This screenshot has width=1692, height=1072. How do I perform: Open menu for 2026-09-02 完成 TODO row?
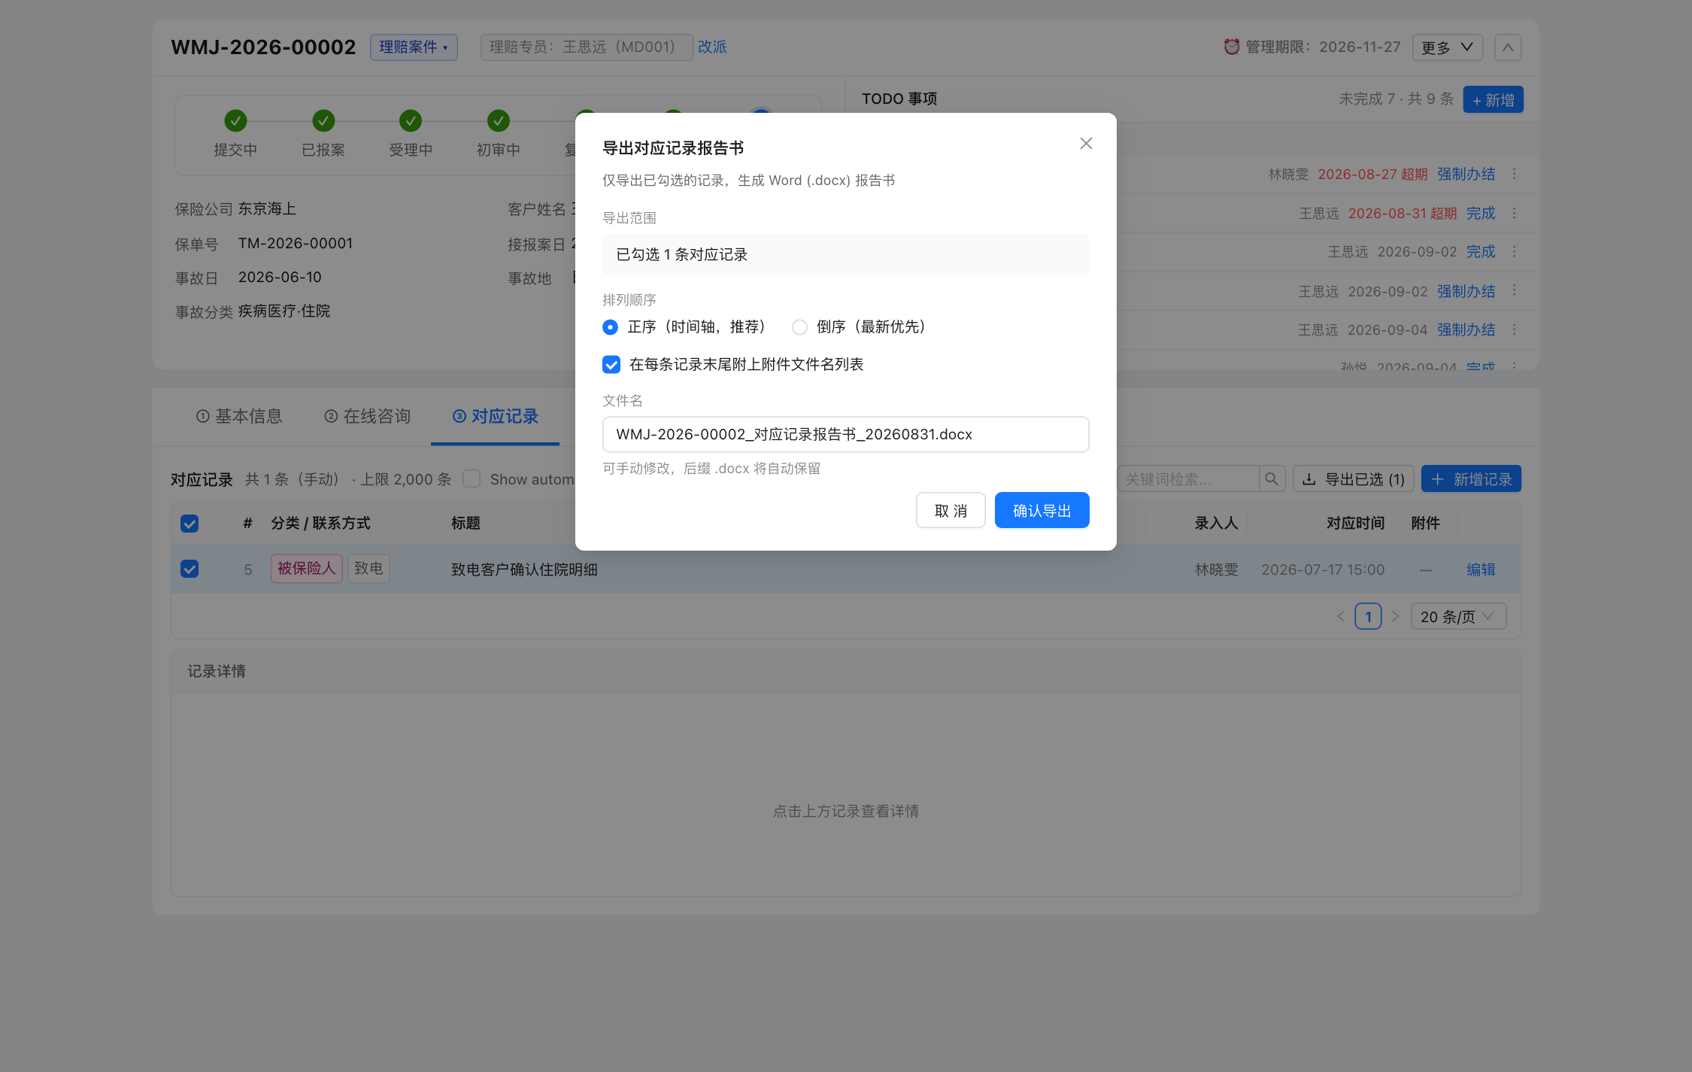coord(1515,252)
